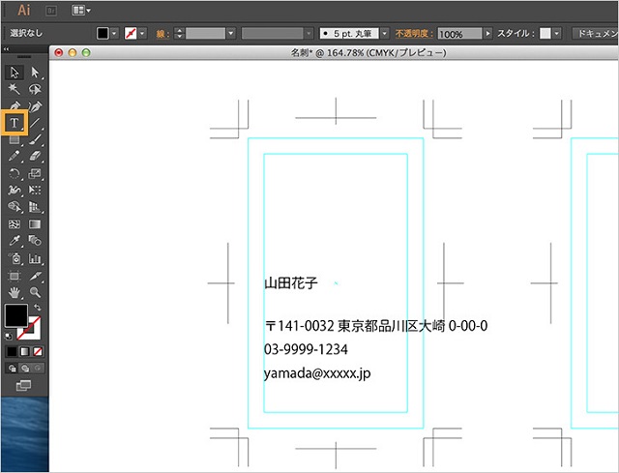Switch to Draw Behind mode
This screenshot has height=473, width=619.
tap(24, 368)
